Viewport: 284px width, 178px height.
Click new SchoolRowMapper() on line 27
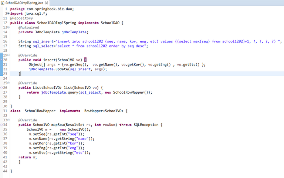(x=127, y=93)
